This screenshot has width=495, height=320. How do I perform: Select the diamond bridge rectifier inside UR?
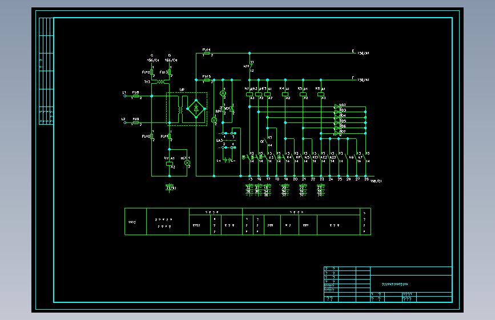(196, 109)
